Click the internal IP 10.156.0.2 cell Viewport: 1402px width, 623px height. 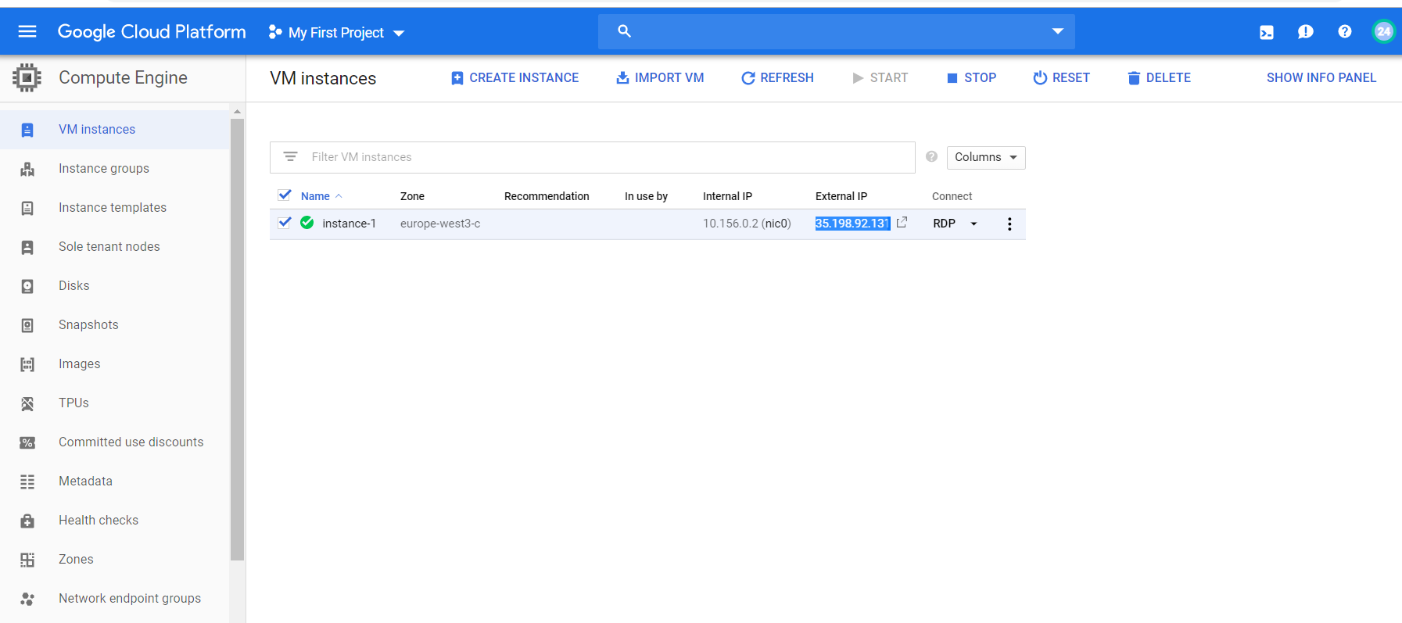pyautogui.click(x=747, y=224)
